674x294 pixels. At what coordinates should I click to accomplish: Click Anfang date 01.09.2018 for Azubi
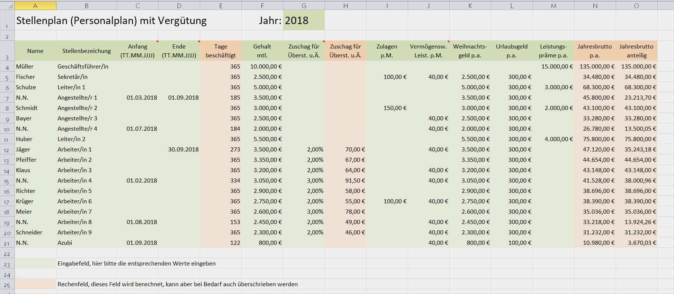138,243
